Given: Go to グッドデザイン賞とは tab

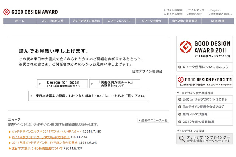Looking at the screenshot, I should (86, 21).
